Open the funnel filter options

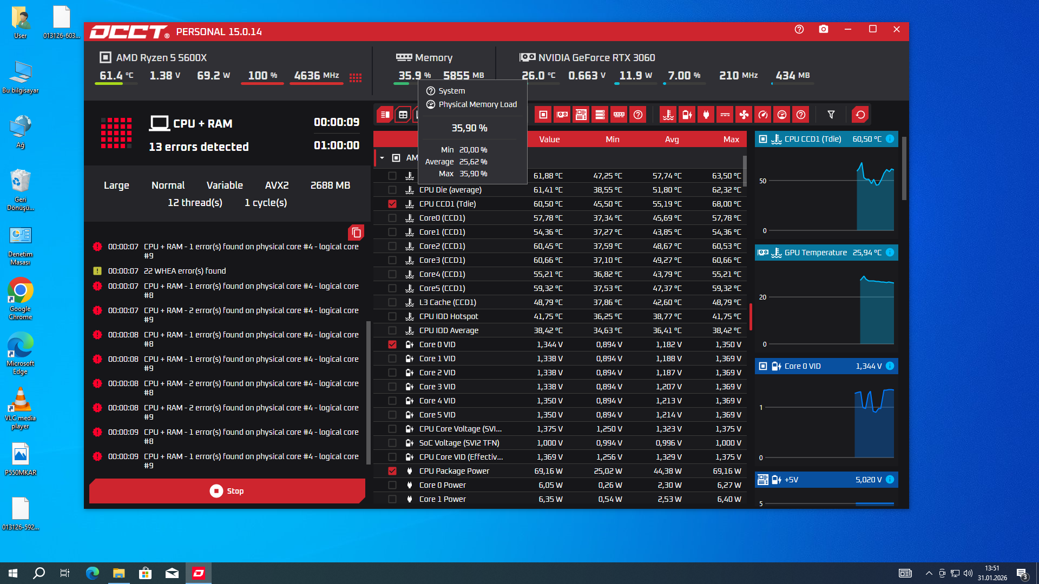[x=831, y=115]
